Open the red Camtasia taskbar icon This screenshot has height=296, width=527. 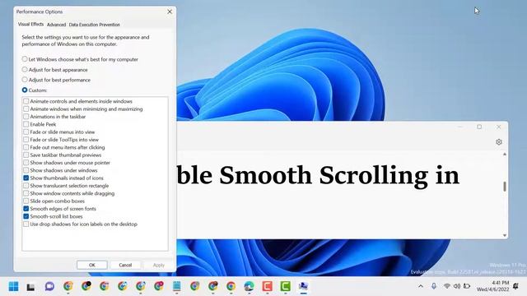click(x=267, y=286)
